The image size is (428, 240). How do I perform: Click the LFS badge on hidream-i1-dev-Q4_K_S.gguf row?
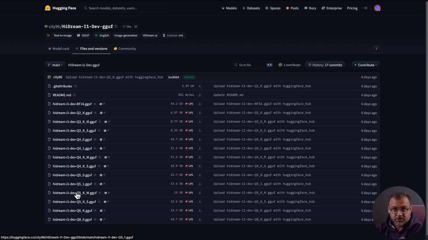[x=189, y=166]
